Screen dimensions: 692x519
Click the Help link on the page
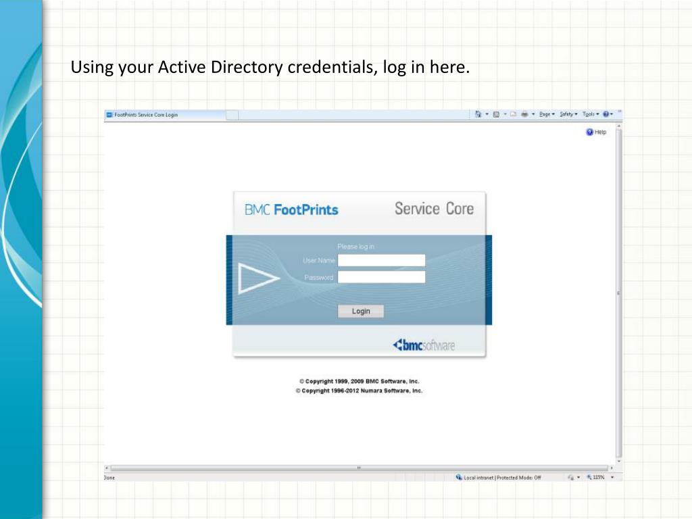pyautogui.click(x=596, y=132)
